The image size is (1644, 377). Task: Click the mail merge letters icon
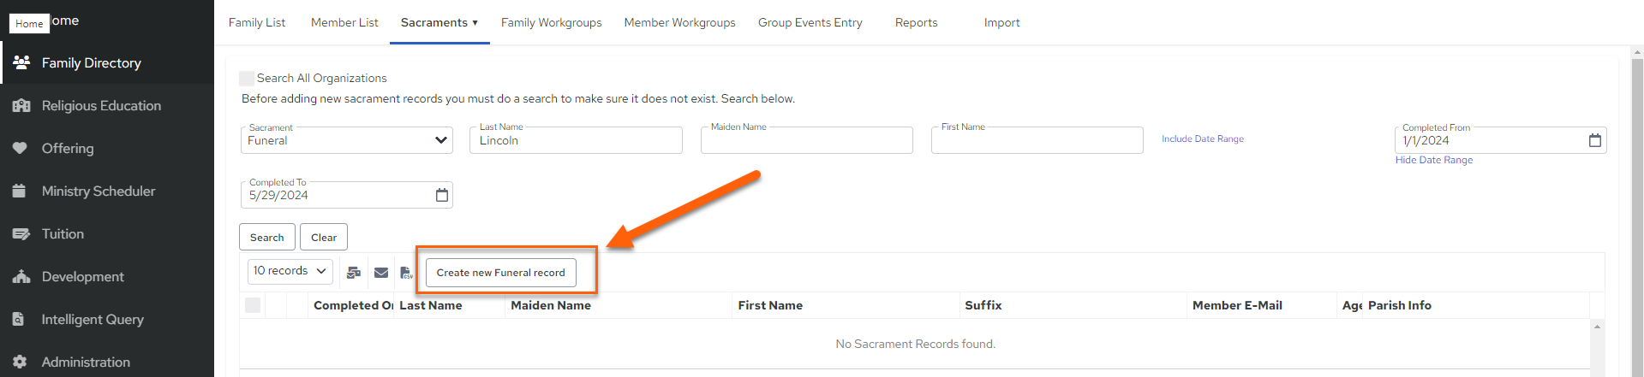353,273
